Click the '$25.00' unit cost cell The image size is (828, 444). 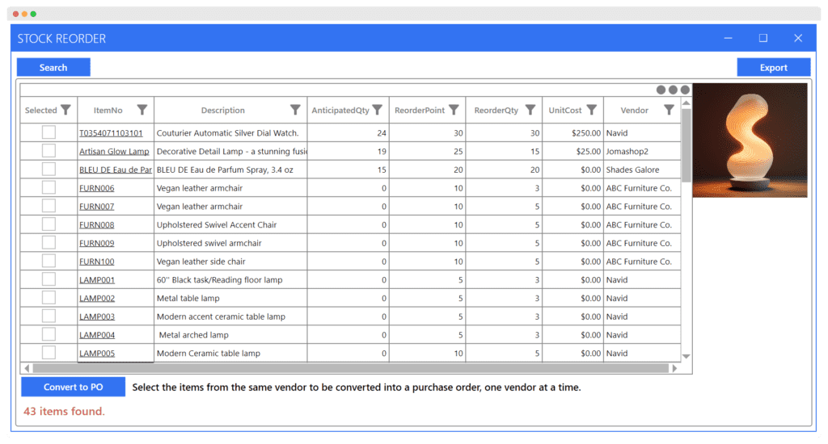pyautogui.click(x=573, y=151)
